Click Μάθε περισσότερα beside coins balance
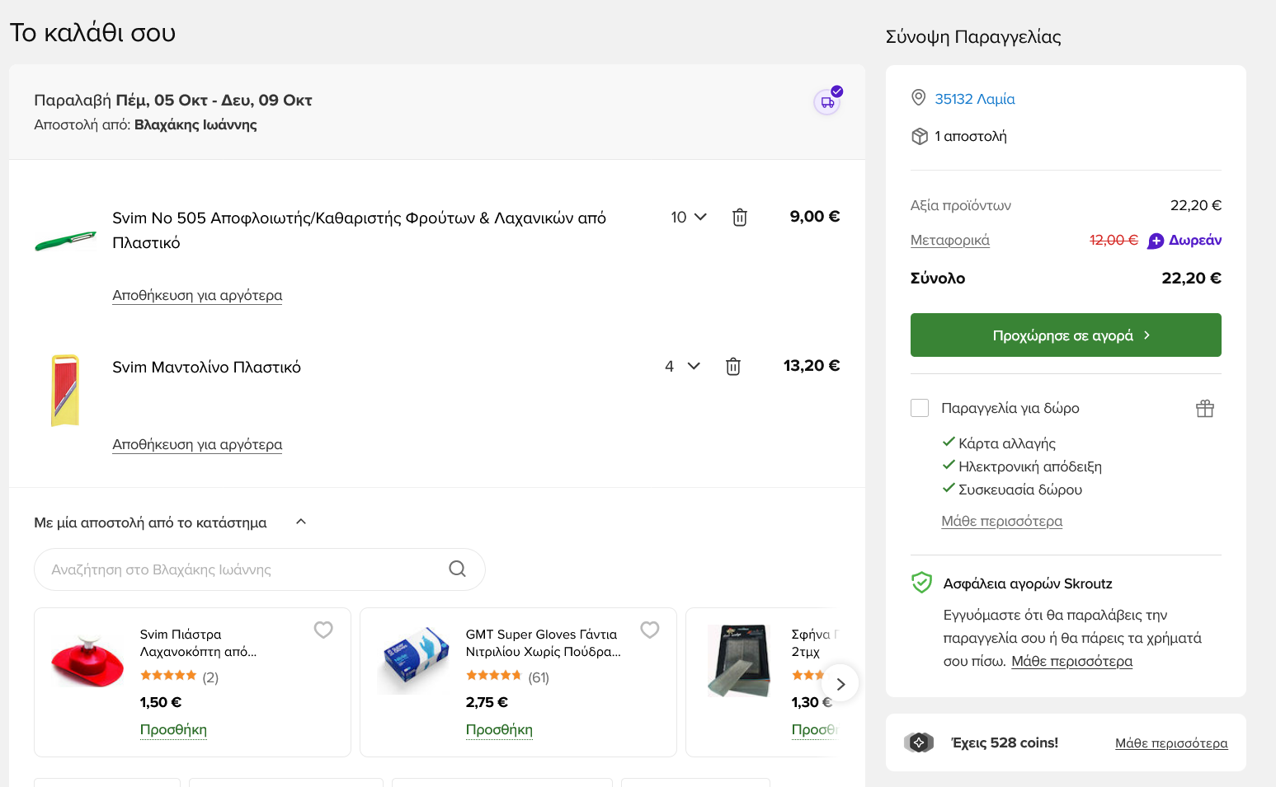The width and height of the screenshot is (1276, 787). point(1171,743)
